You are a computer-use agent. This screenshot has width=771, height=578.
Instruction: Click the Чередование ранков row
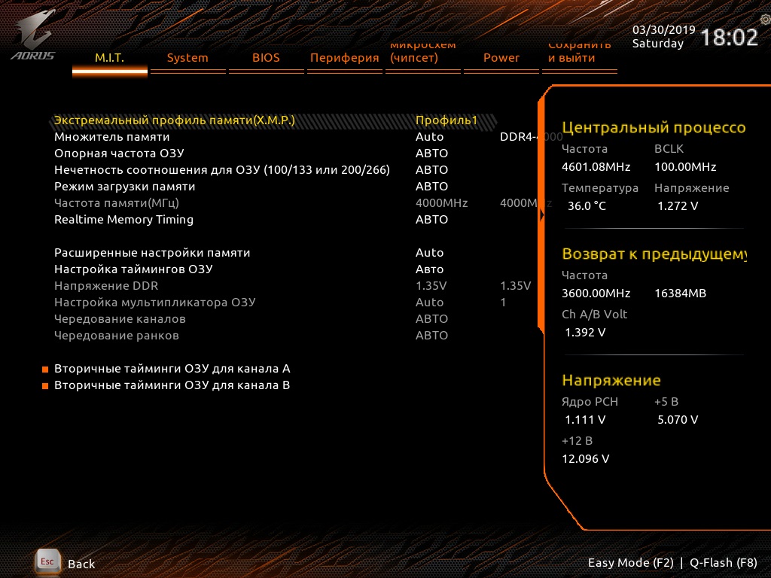117,336
